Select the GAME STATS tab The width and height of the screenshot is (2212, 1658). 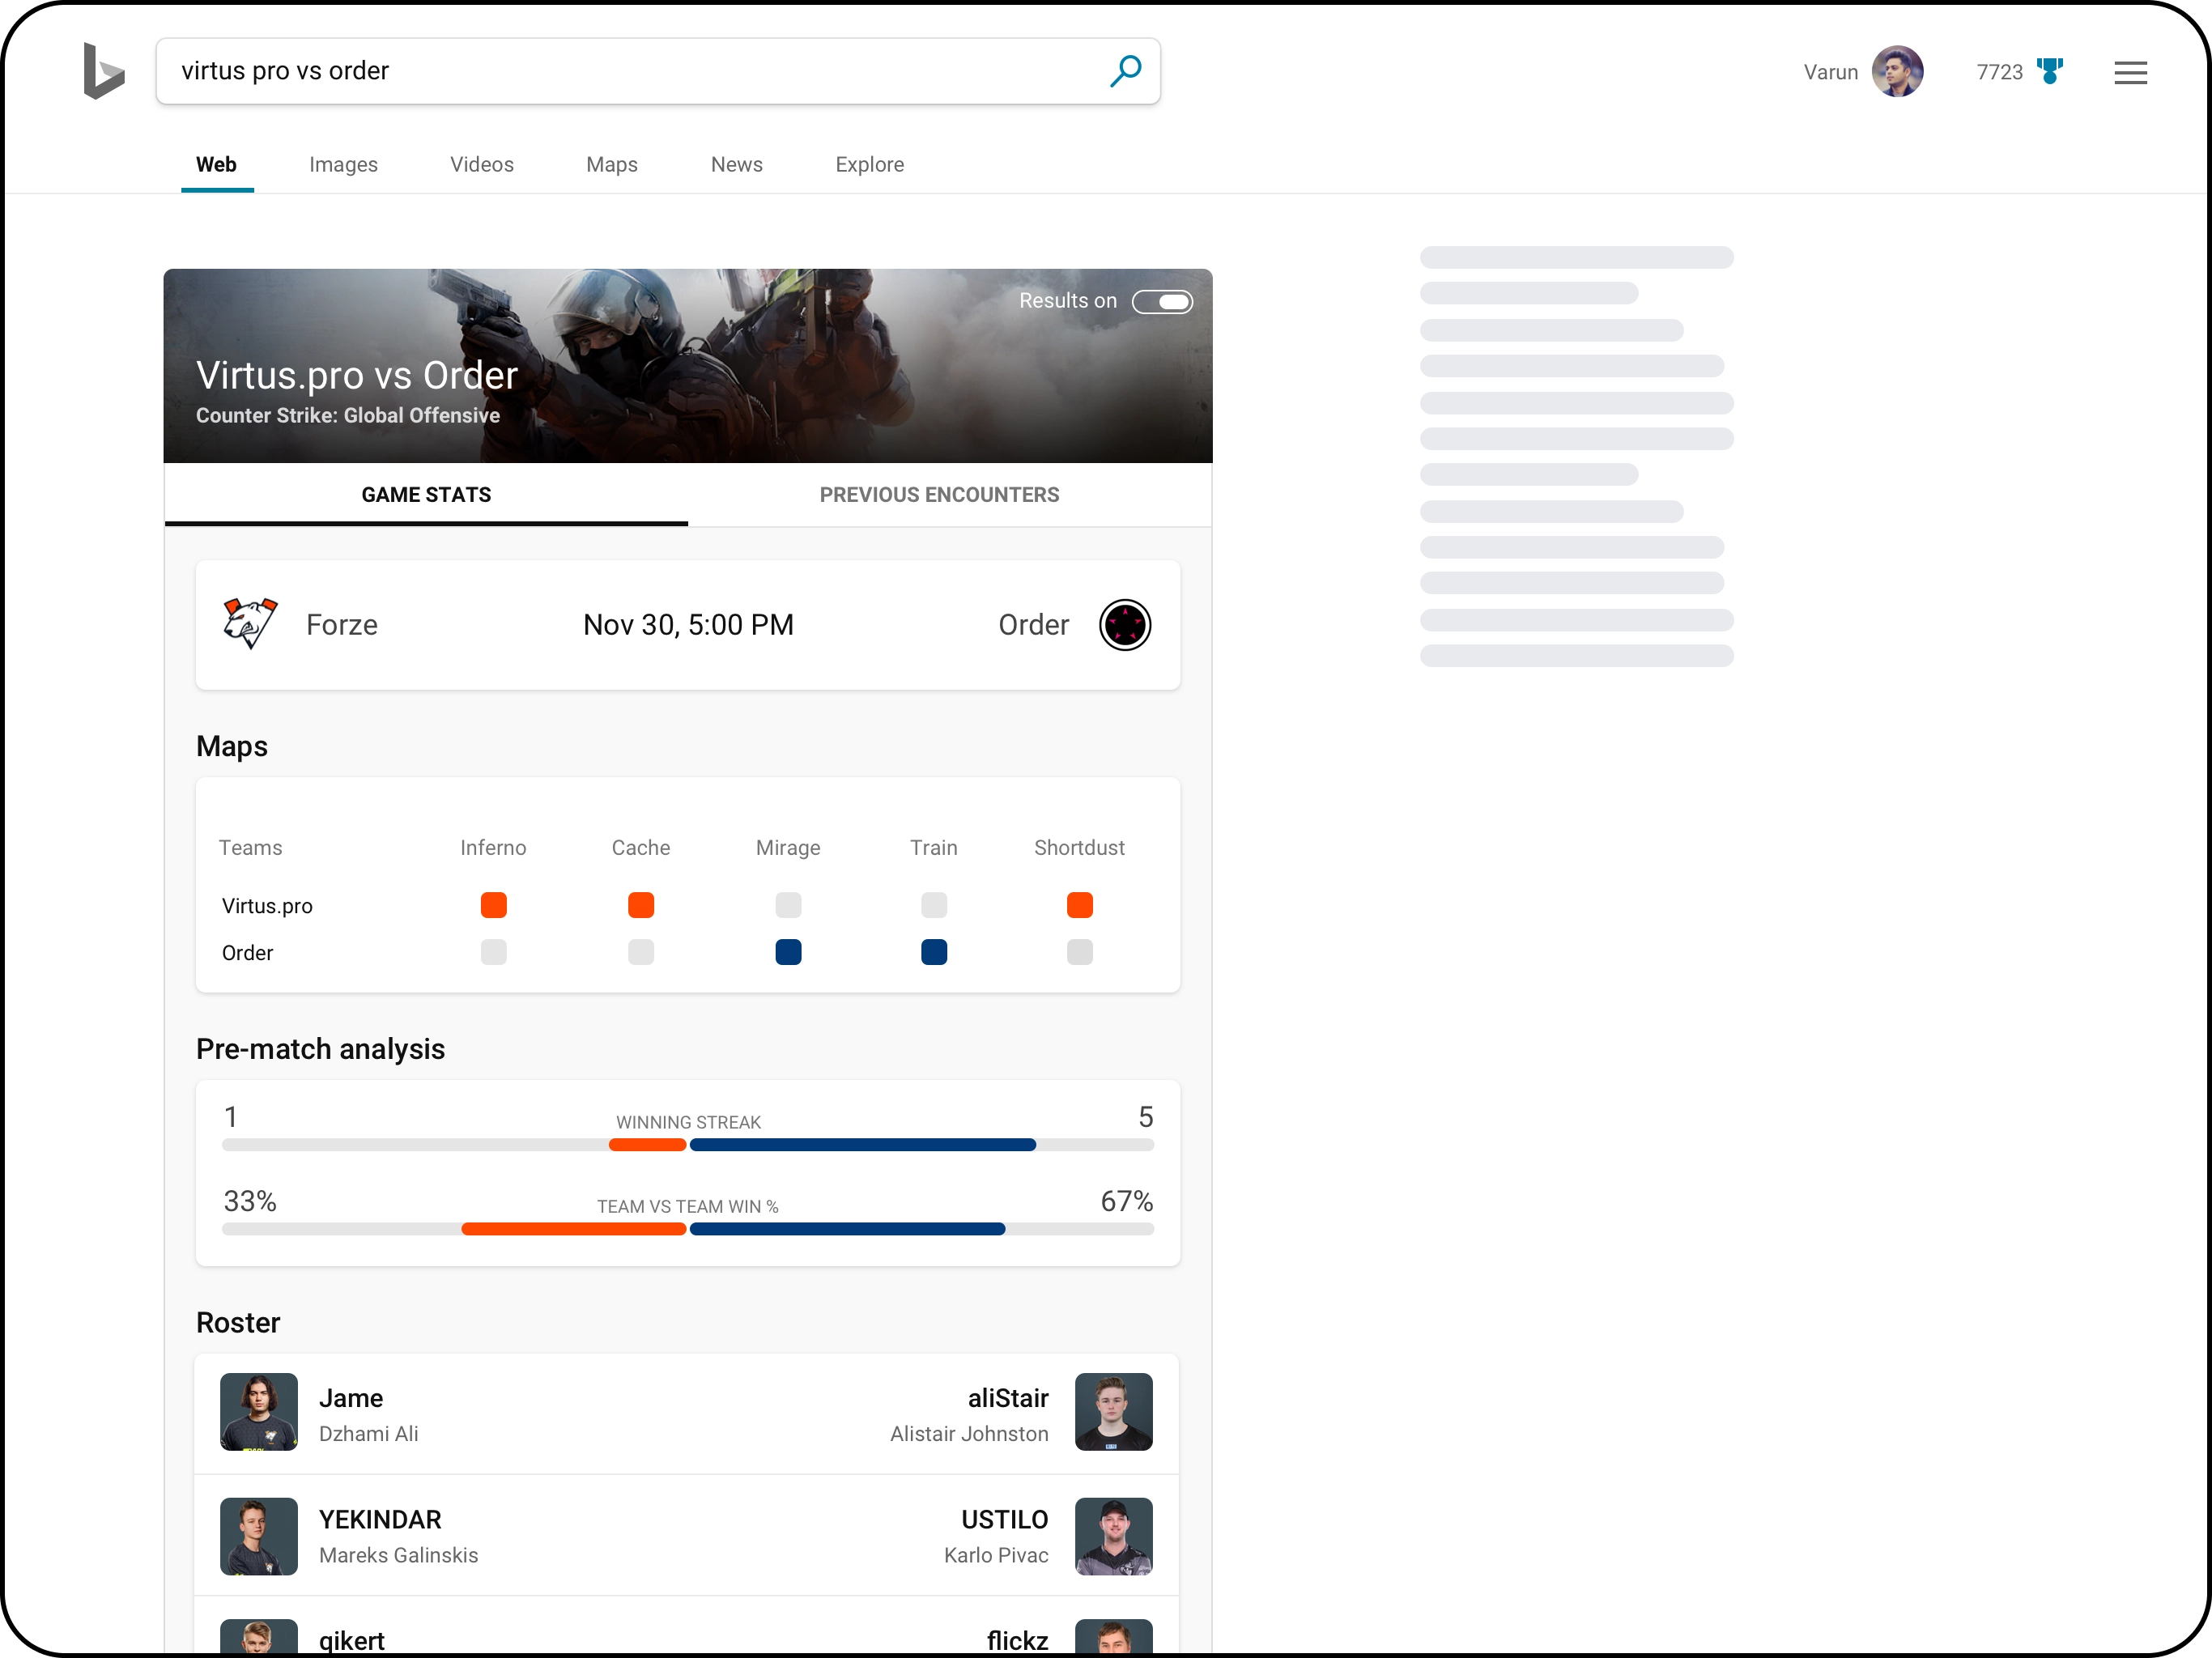[426, 495]
